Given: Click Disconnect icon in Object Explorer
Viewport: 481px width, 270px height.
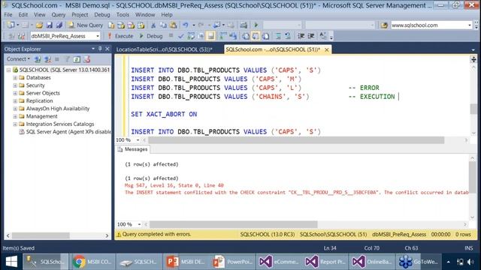Looking at the screenshot, I should pos(47,59).
